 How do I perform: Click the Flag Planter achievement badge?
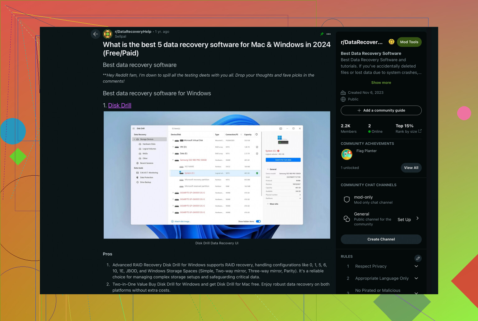coord(347,154)
